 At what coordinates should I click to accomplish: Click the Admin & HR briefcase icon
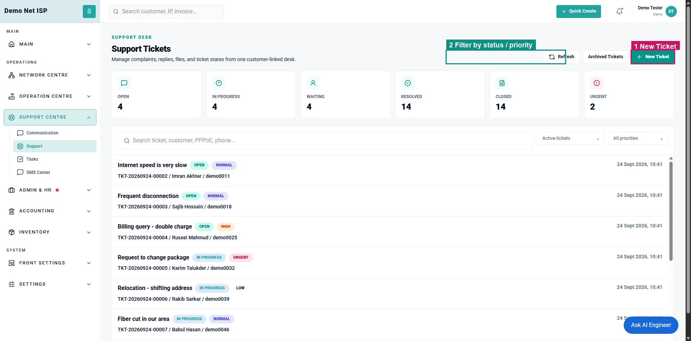(x=12, y=190)
